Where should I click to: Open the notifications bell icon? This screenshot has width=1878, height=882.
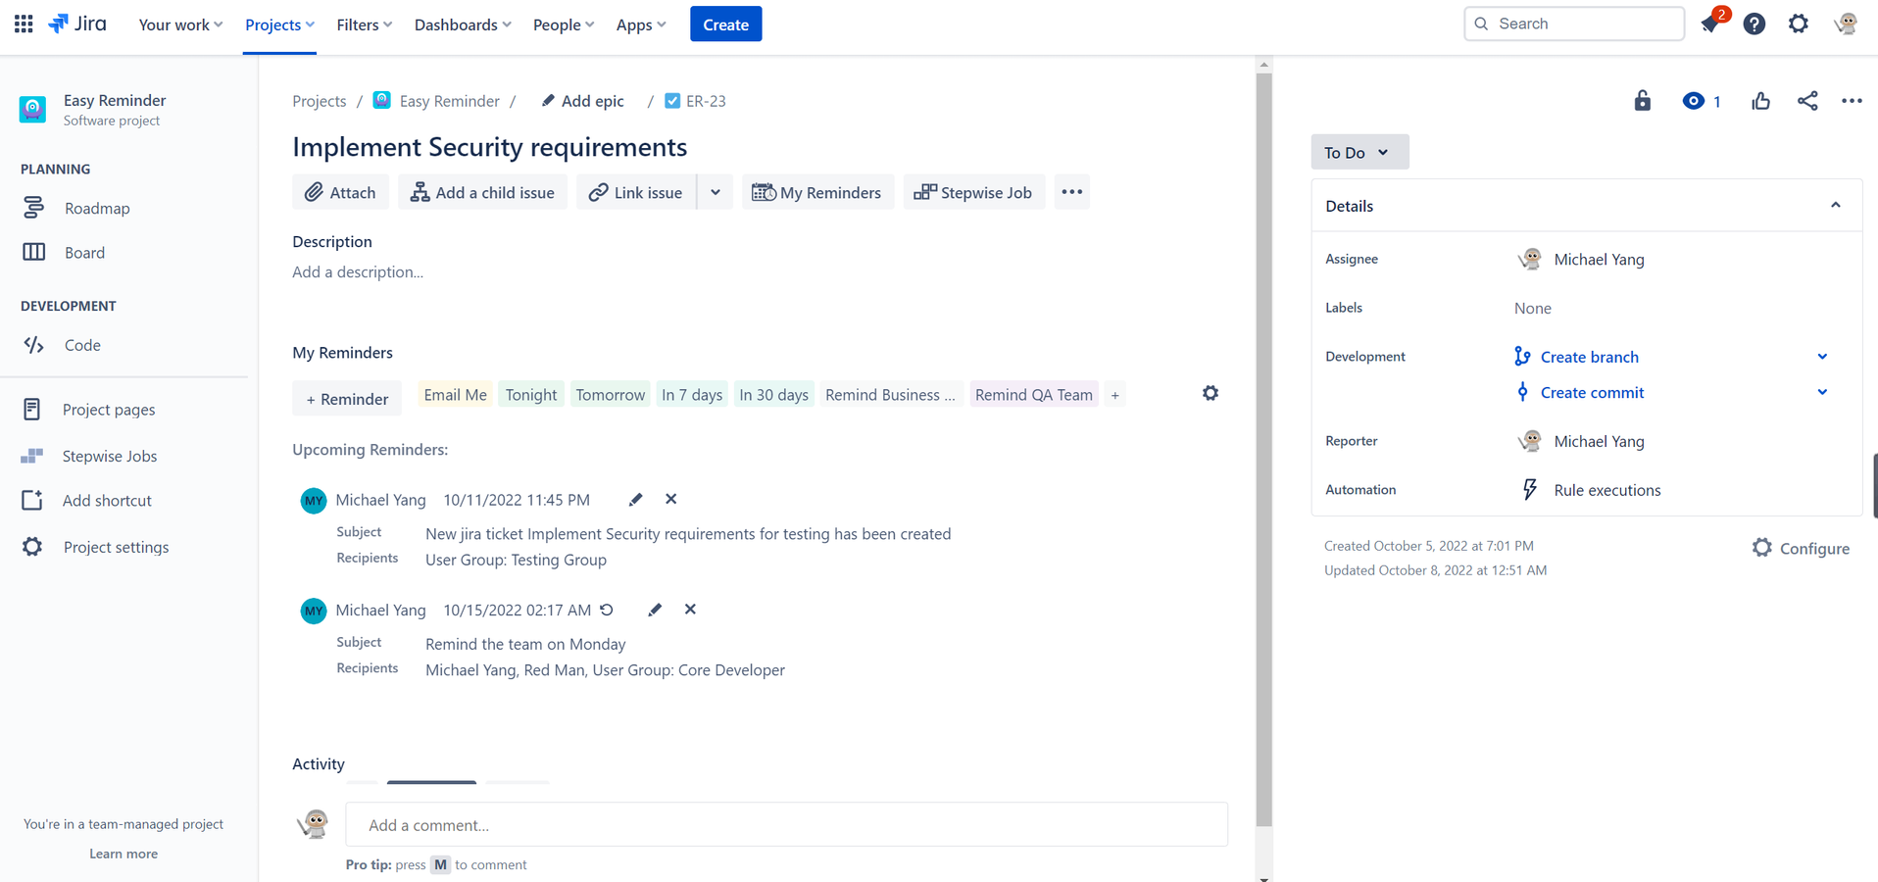click(1710, 24)
